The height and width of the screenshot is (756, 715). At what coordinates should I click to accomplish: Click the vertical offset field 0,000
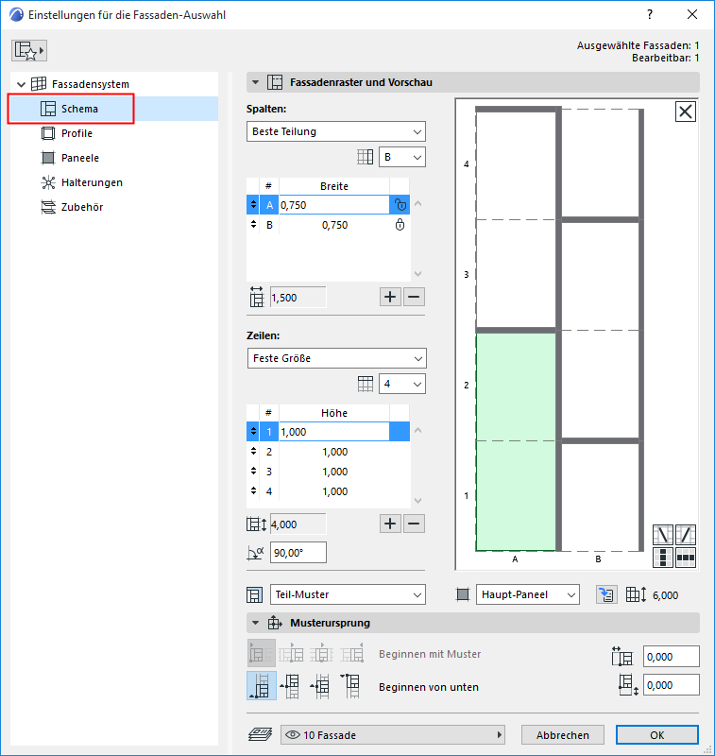click(672, 685)
